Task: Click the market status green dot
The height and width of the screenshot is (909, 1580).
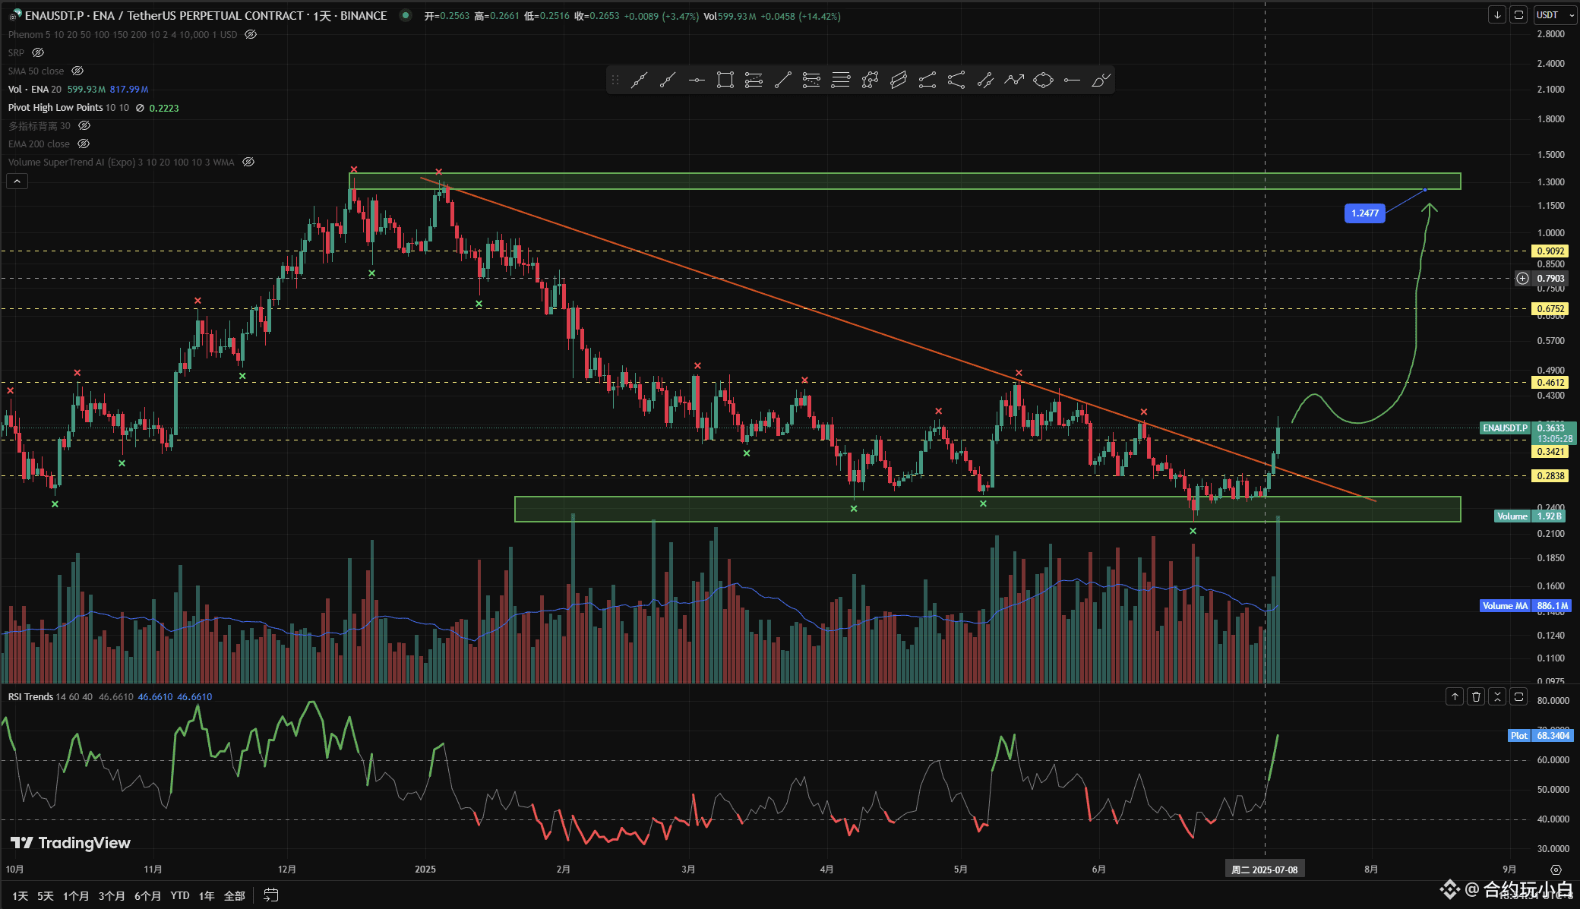Action: pyautogui.click(x=406, y=15)
